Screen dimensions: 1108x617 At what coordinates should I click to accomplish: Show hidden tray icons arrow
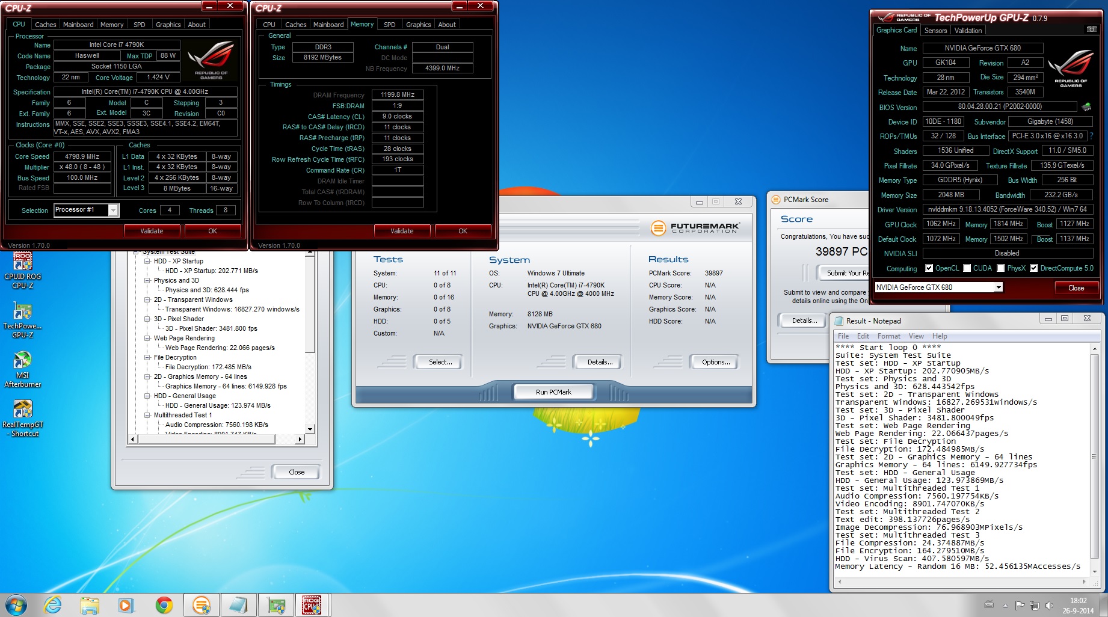pyautogui.click(x=1005, y=605)
